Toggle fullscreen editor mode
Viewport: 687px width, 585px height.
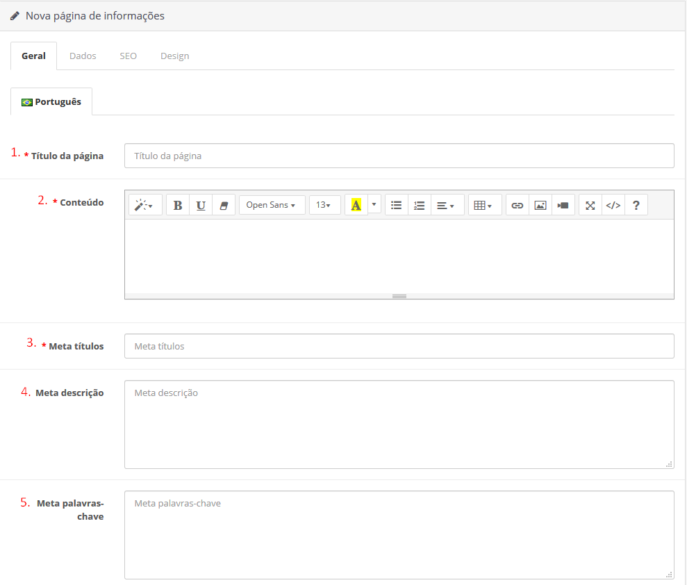pyautogui.click(x=590, y=206)
